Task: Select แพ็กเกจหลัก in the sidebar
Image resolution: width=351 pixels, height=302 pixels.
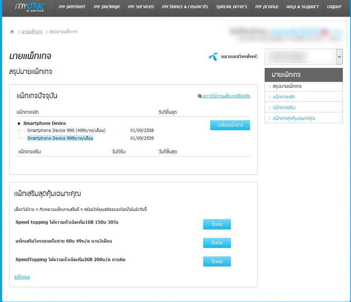Action: tap(283, 97)
